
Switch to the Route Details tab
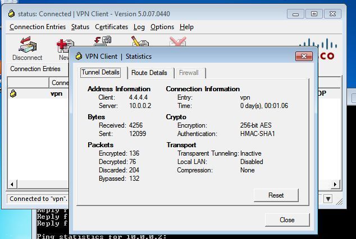(x=149, y=73)
